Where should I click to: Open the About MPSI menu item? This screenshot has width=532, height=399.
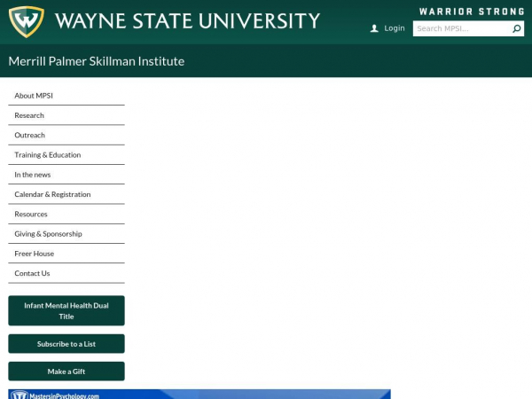[x=66, y=96]
